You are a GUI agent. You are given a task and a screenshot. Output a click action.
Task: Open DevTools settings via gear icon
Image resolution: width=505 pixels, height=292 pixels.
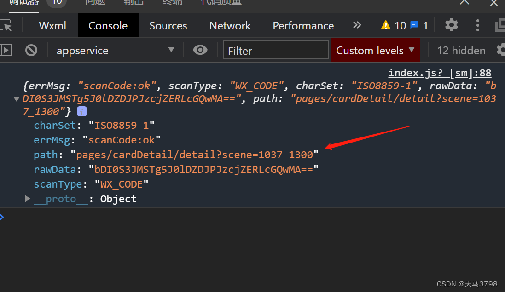(x=451, y=25)
